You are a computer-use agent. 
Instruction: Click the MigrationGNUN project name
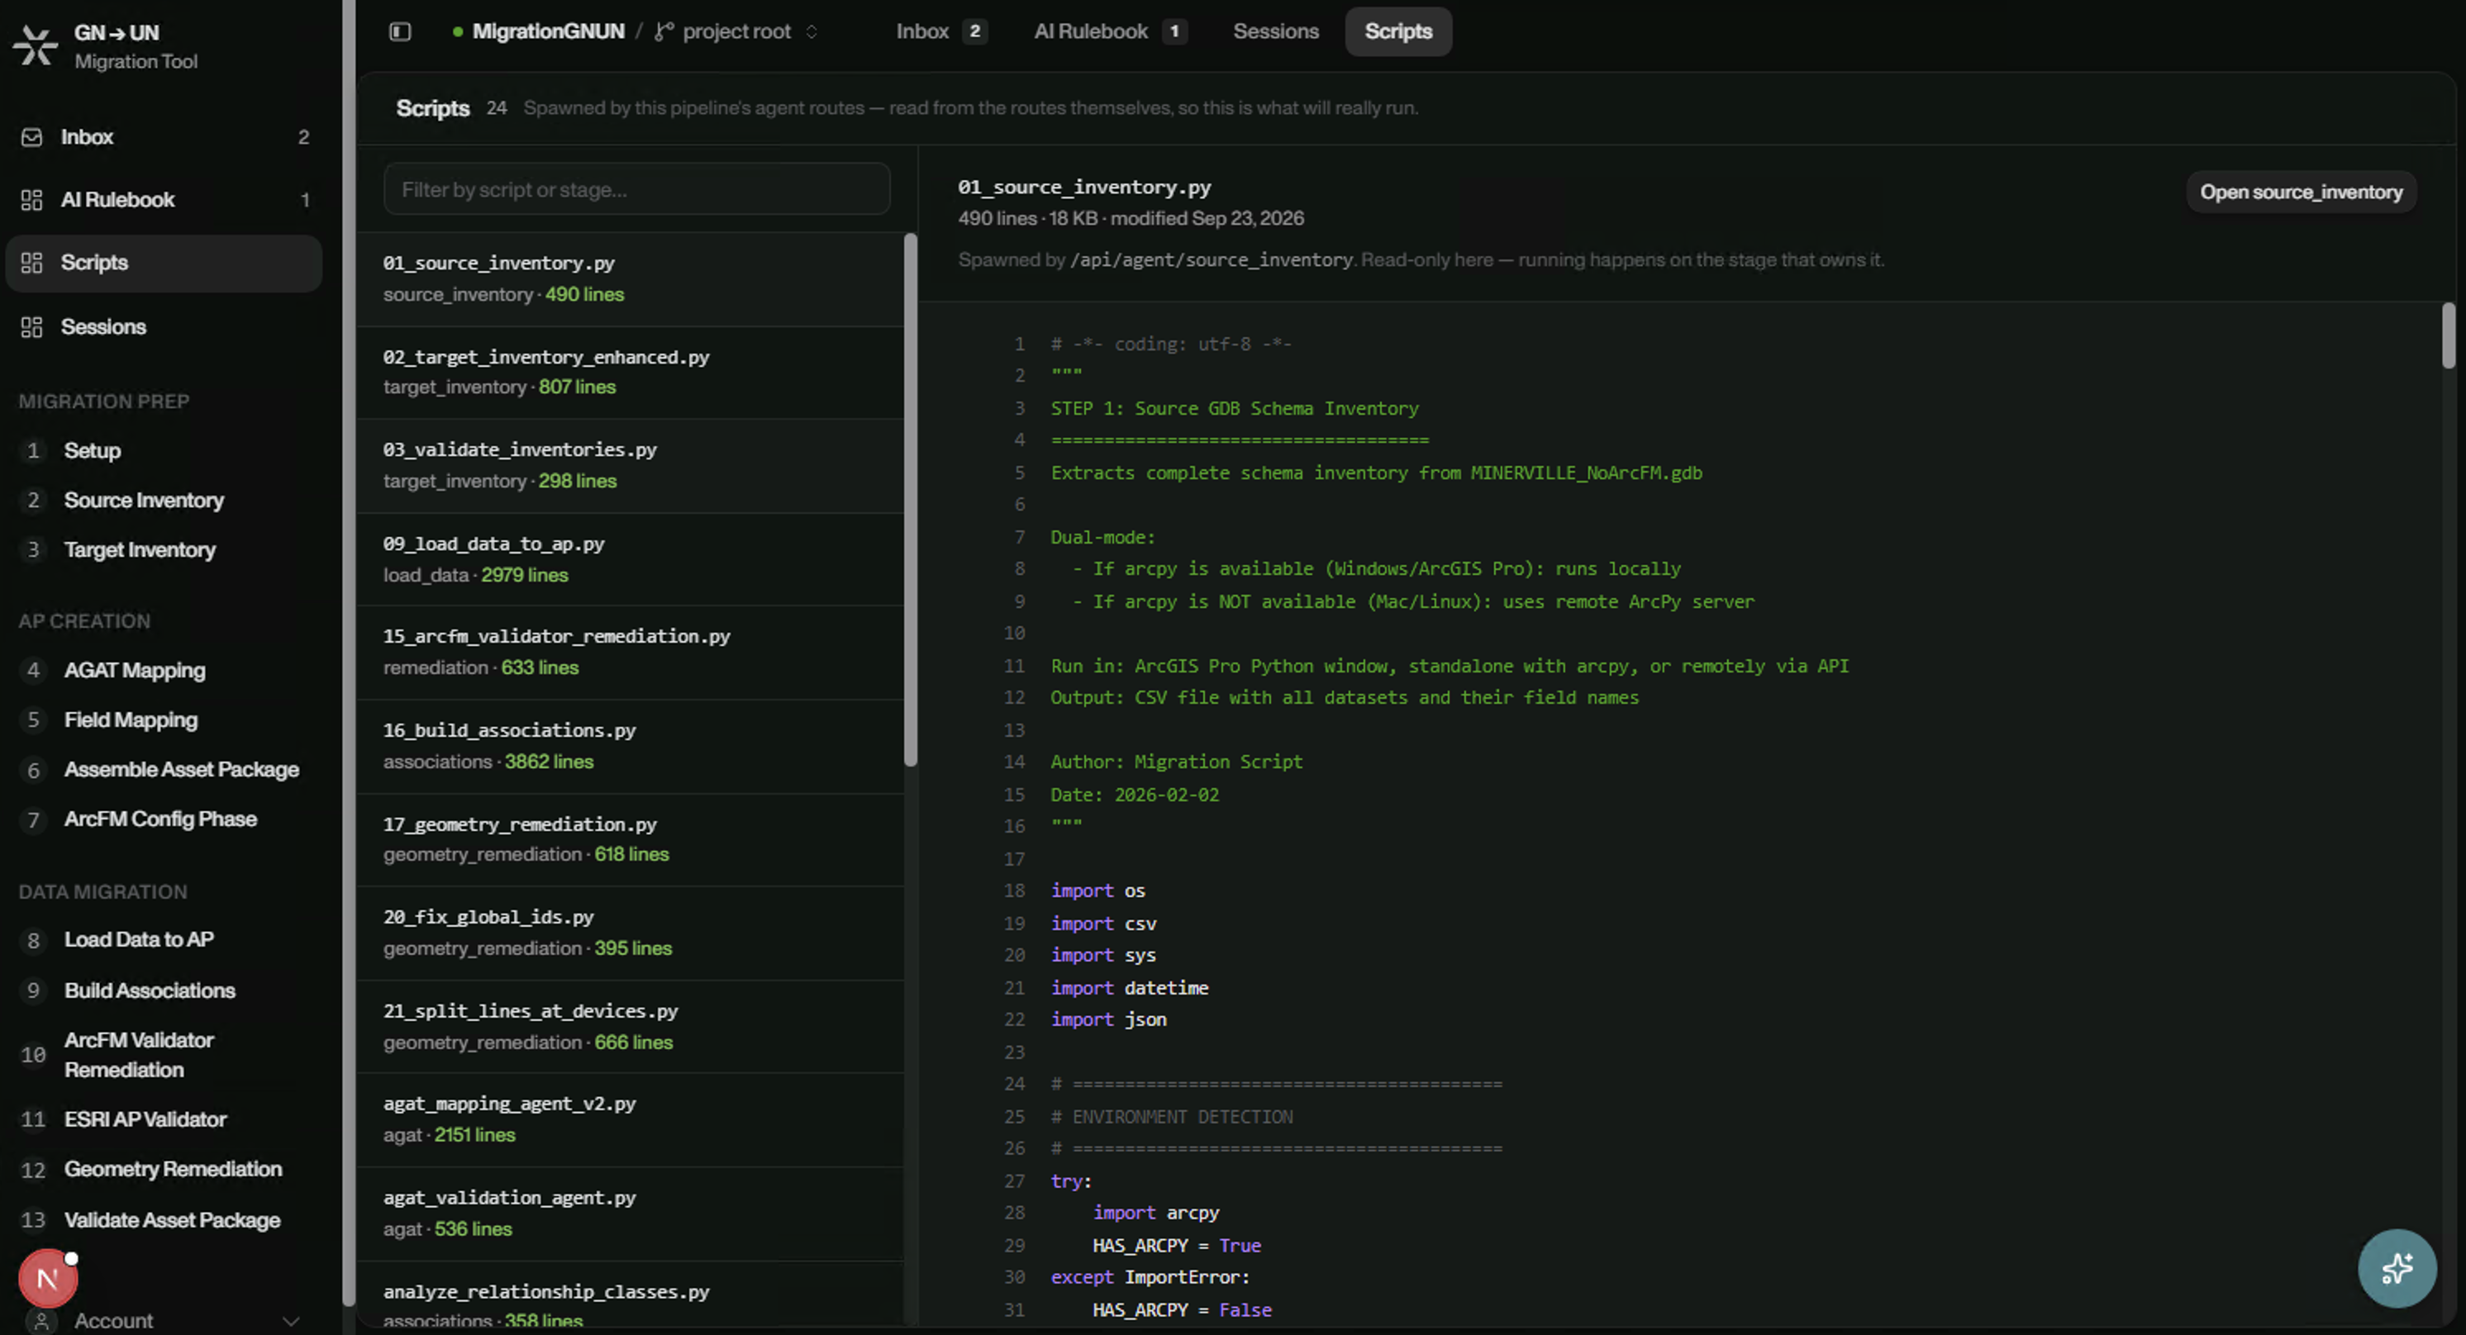548,31
